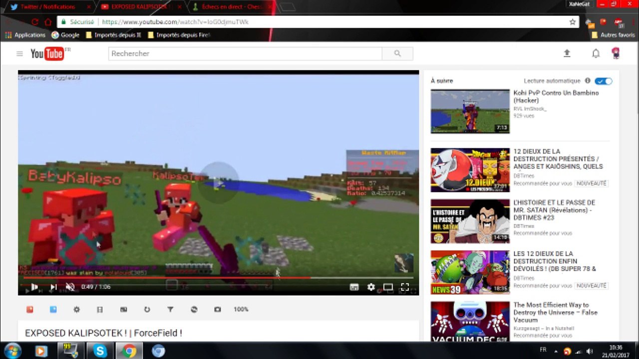
Task: Open The Most Efficient Way to Destroy video
Action: click(555, 313)
